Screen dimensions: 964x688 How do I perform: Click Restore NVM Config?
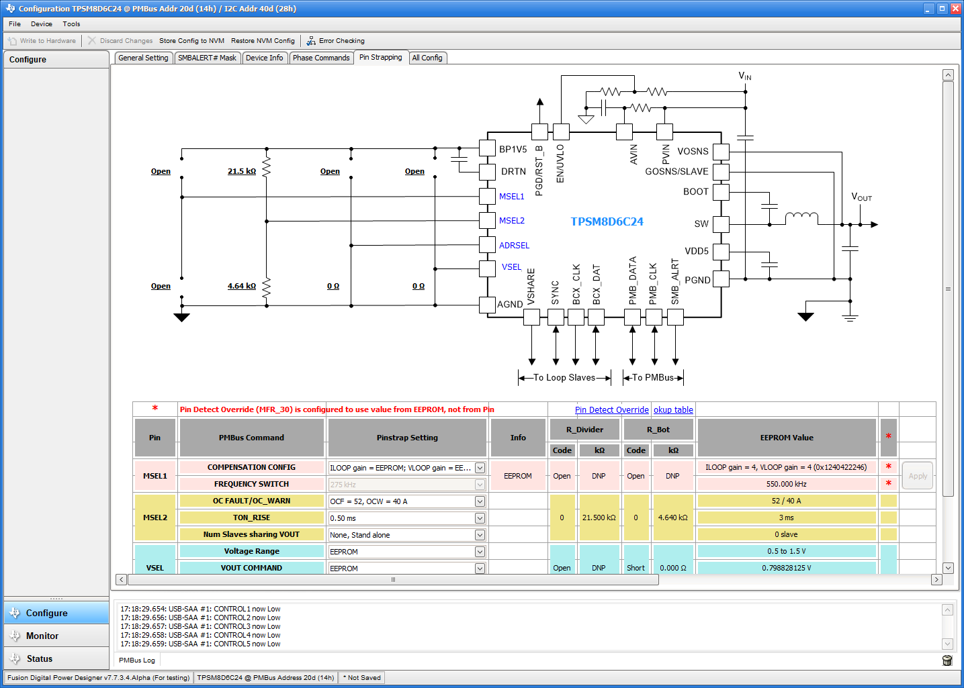(x=263, y=40)
